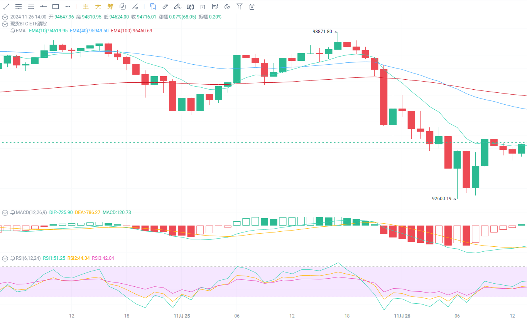Open the candlestick chart style icon
The width and height of the screenshot is (527, 321).
point(190,7)
